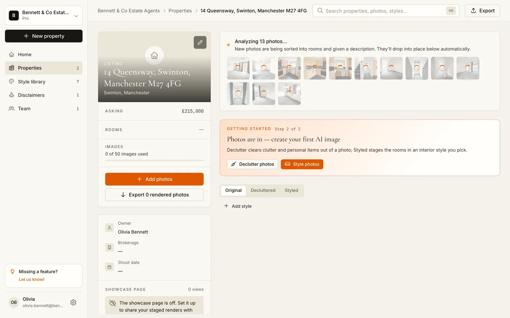Open Properties in sidebar
Image resolution: width=510 pixels, height=318 pixels.
43,68
